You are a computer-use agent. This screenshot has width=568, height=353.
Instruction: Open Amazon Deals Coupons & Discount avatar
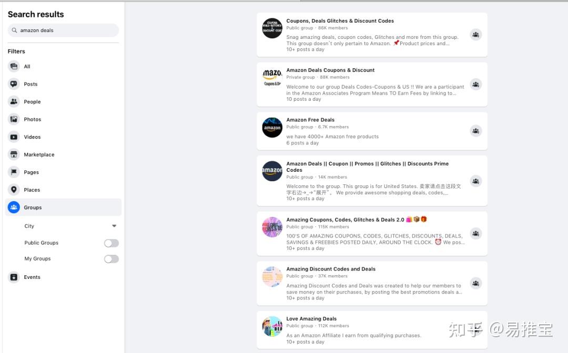tap(272, 78)
